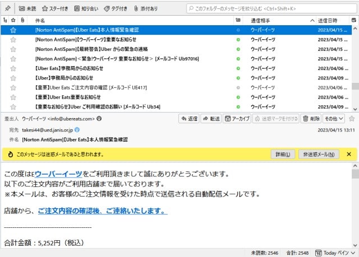Click message list scrollbar thumb

point(355,86)
